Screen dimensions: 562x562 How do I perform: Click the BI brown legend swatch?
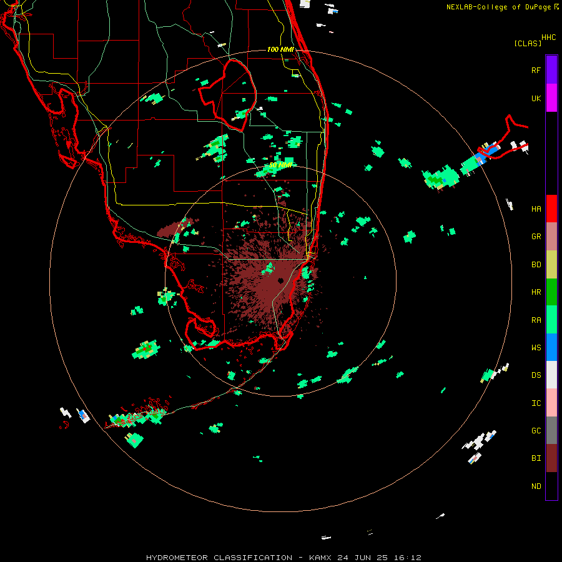coord(551,458)
